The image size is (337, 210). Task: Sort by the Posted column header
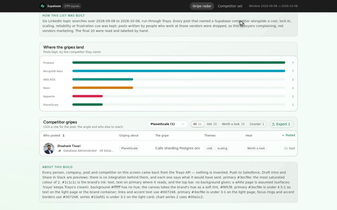289,135
